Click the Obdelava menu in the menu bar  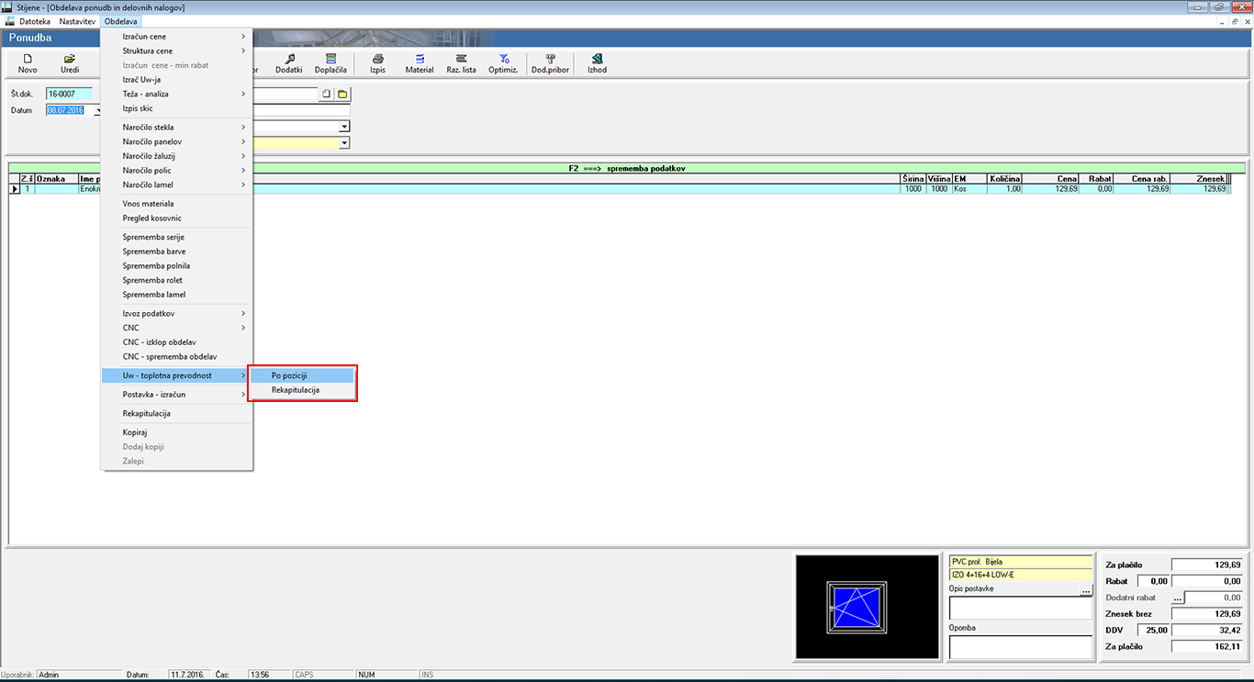[120, 20]
